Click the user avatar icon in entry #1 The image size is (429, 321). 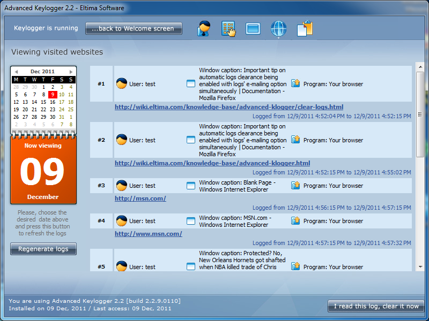(x=122, y=83)
